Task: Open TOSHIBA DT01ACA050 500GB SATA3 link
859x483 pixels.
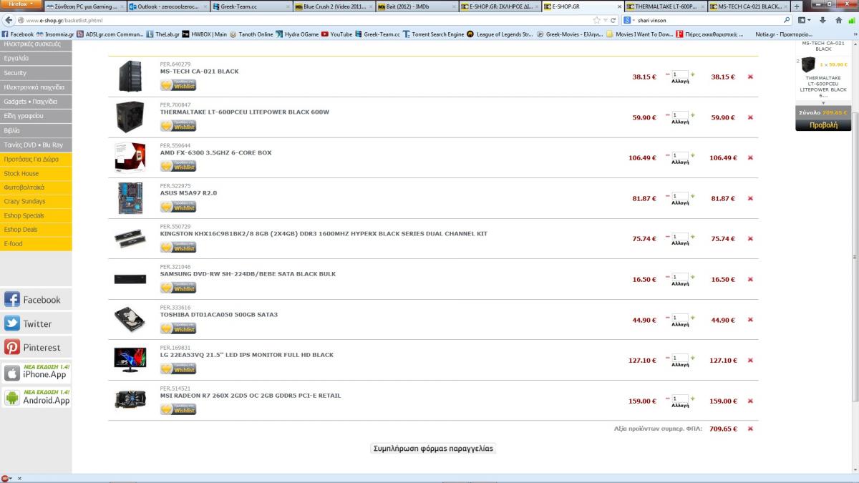Action: [219, 315]
